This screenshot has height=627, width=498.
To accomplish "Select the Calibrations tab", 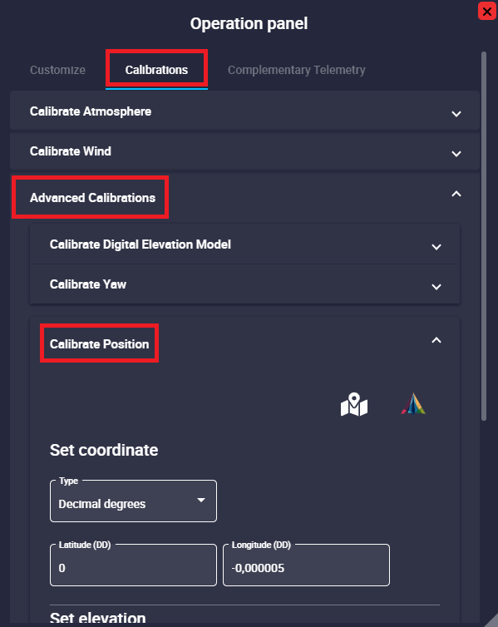I will click(156, 70).
